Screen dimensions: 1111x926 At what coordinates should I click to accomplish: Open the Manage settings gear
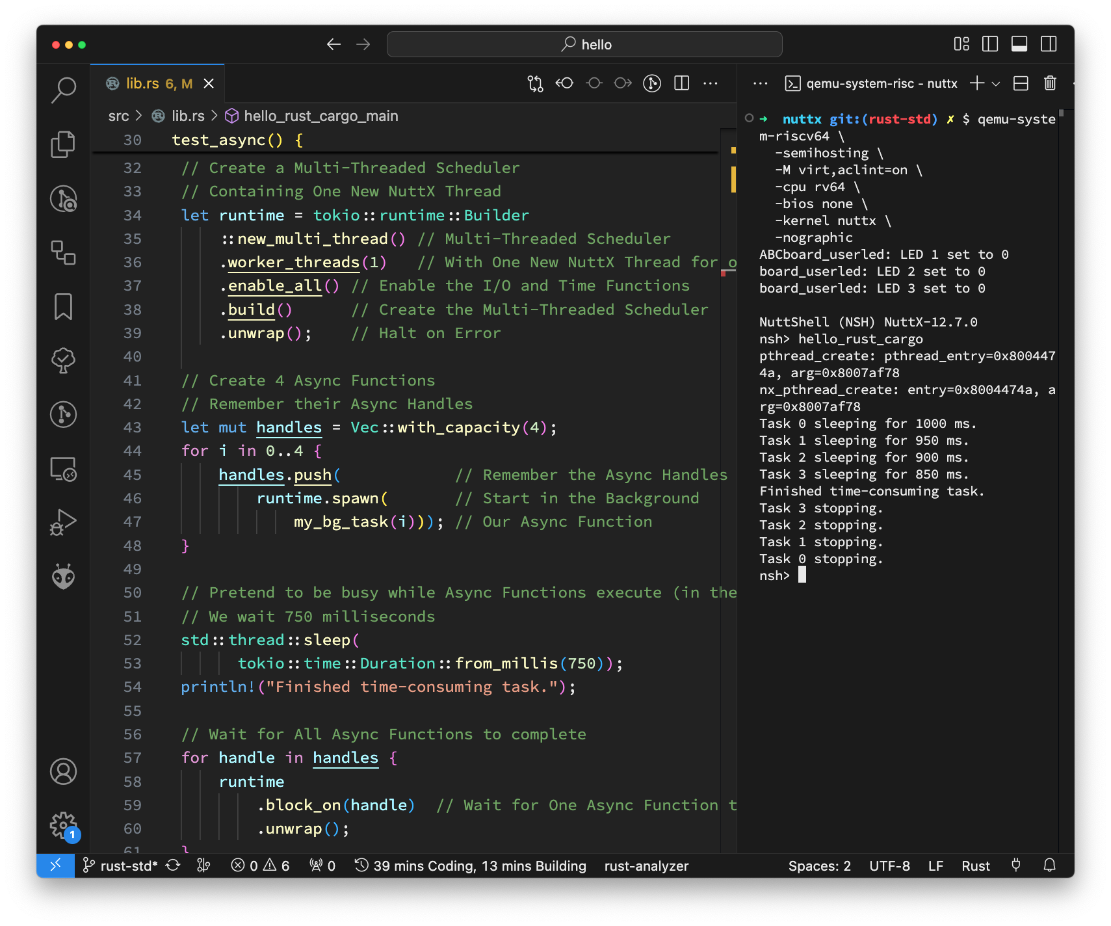[63, 825]
